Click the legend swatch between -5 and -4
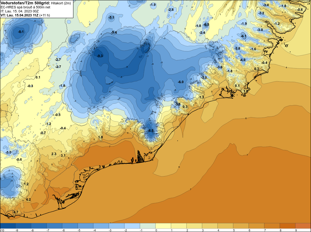Screen dimensions: 311x232 (86, 226)
